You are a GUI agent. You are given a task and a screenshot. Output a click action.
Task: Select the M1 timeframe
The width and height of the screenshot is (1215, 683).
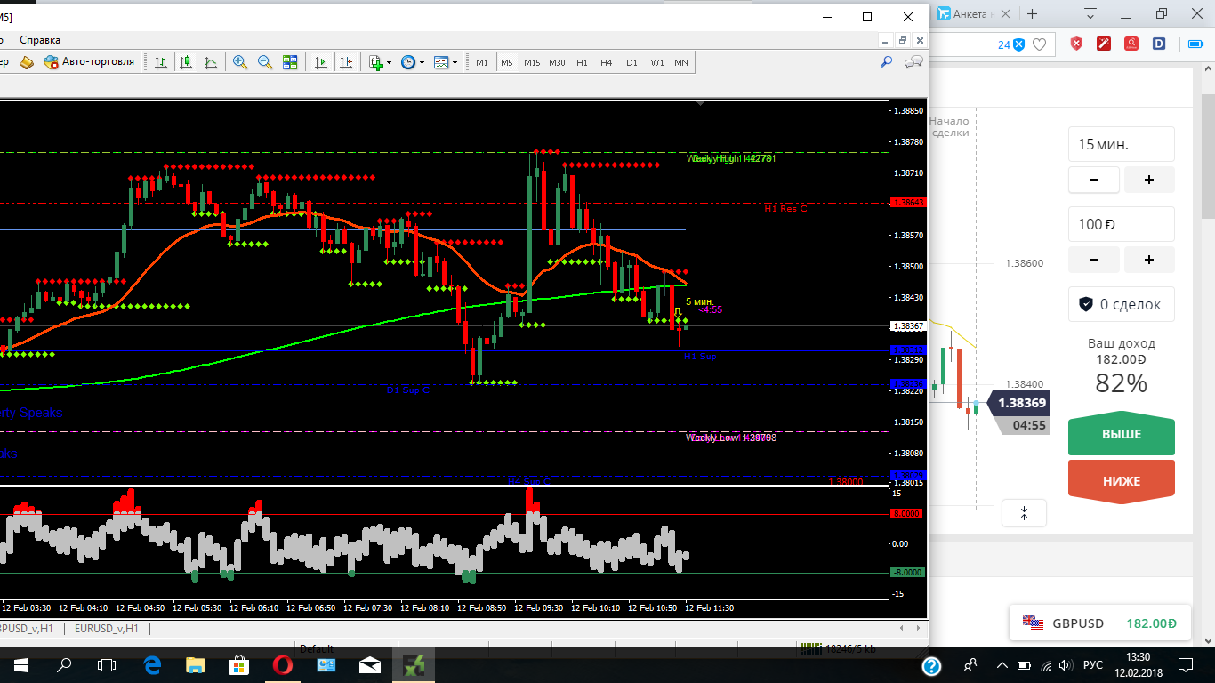coord(482,62)
